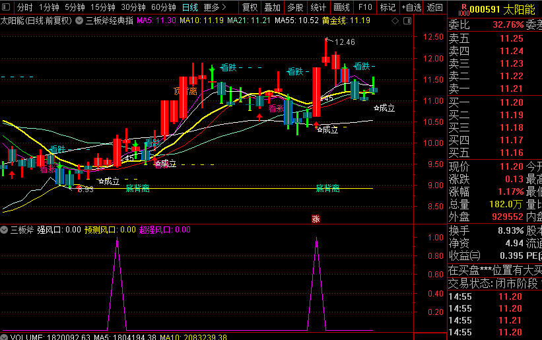Image resolution: width=542 pixels, height=340 pixels.
Task: Open the F10 company info
Action: (364, 8)
